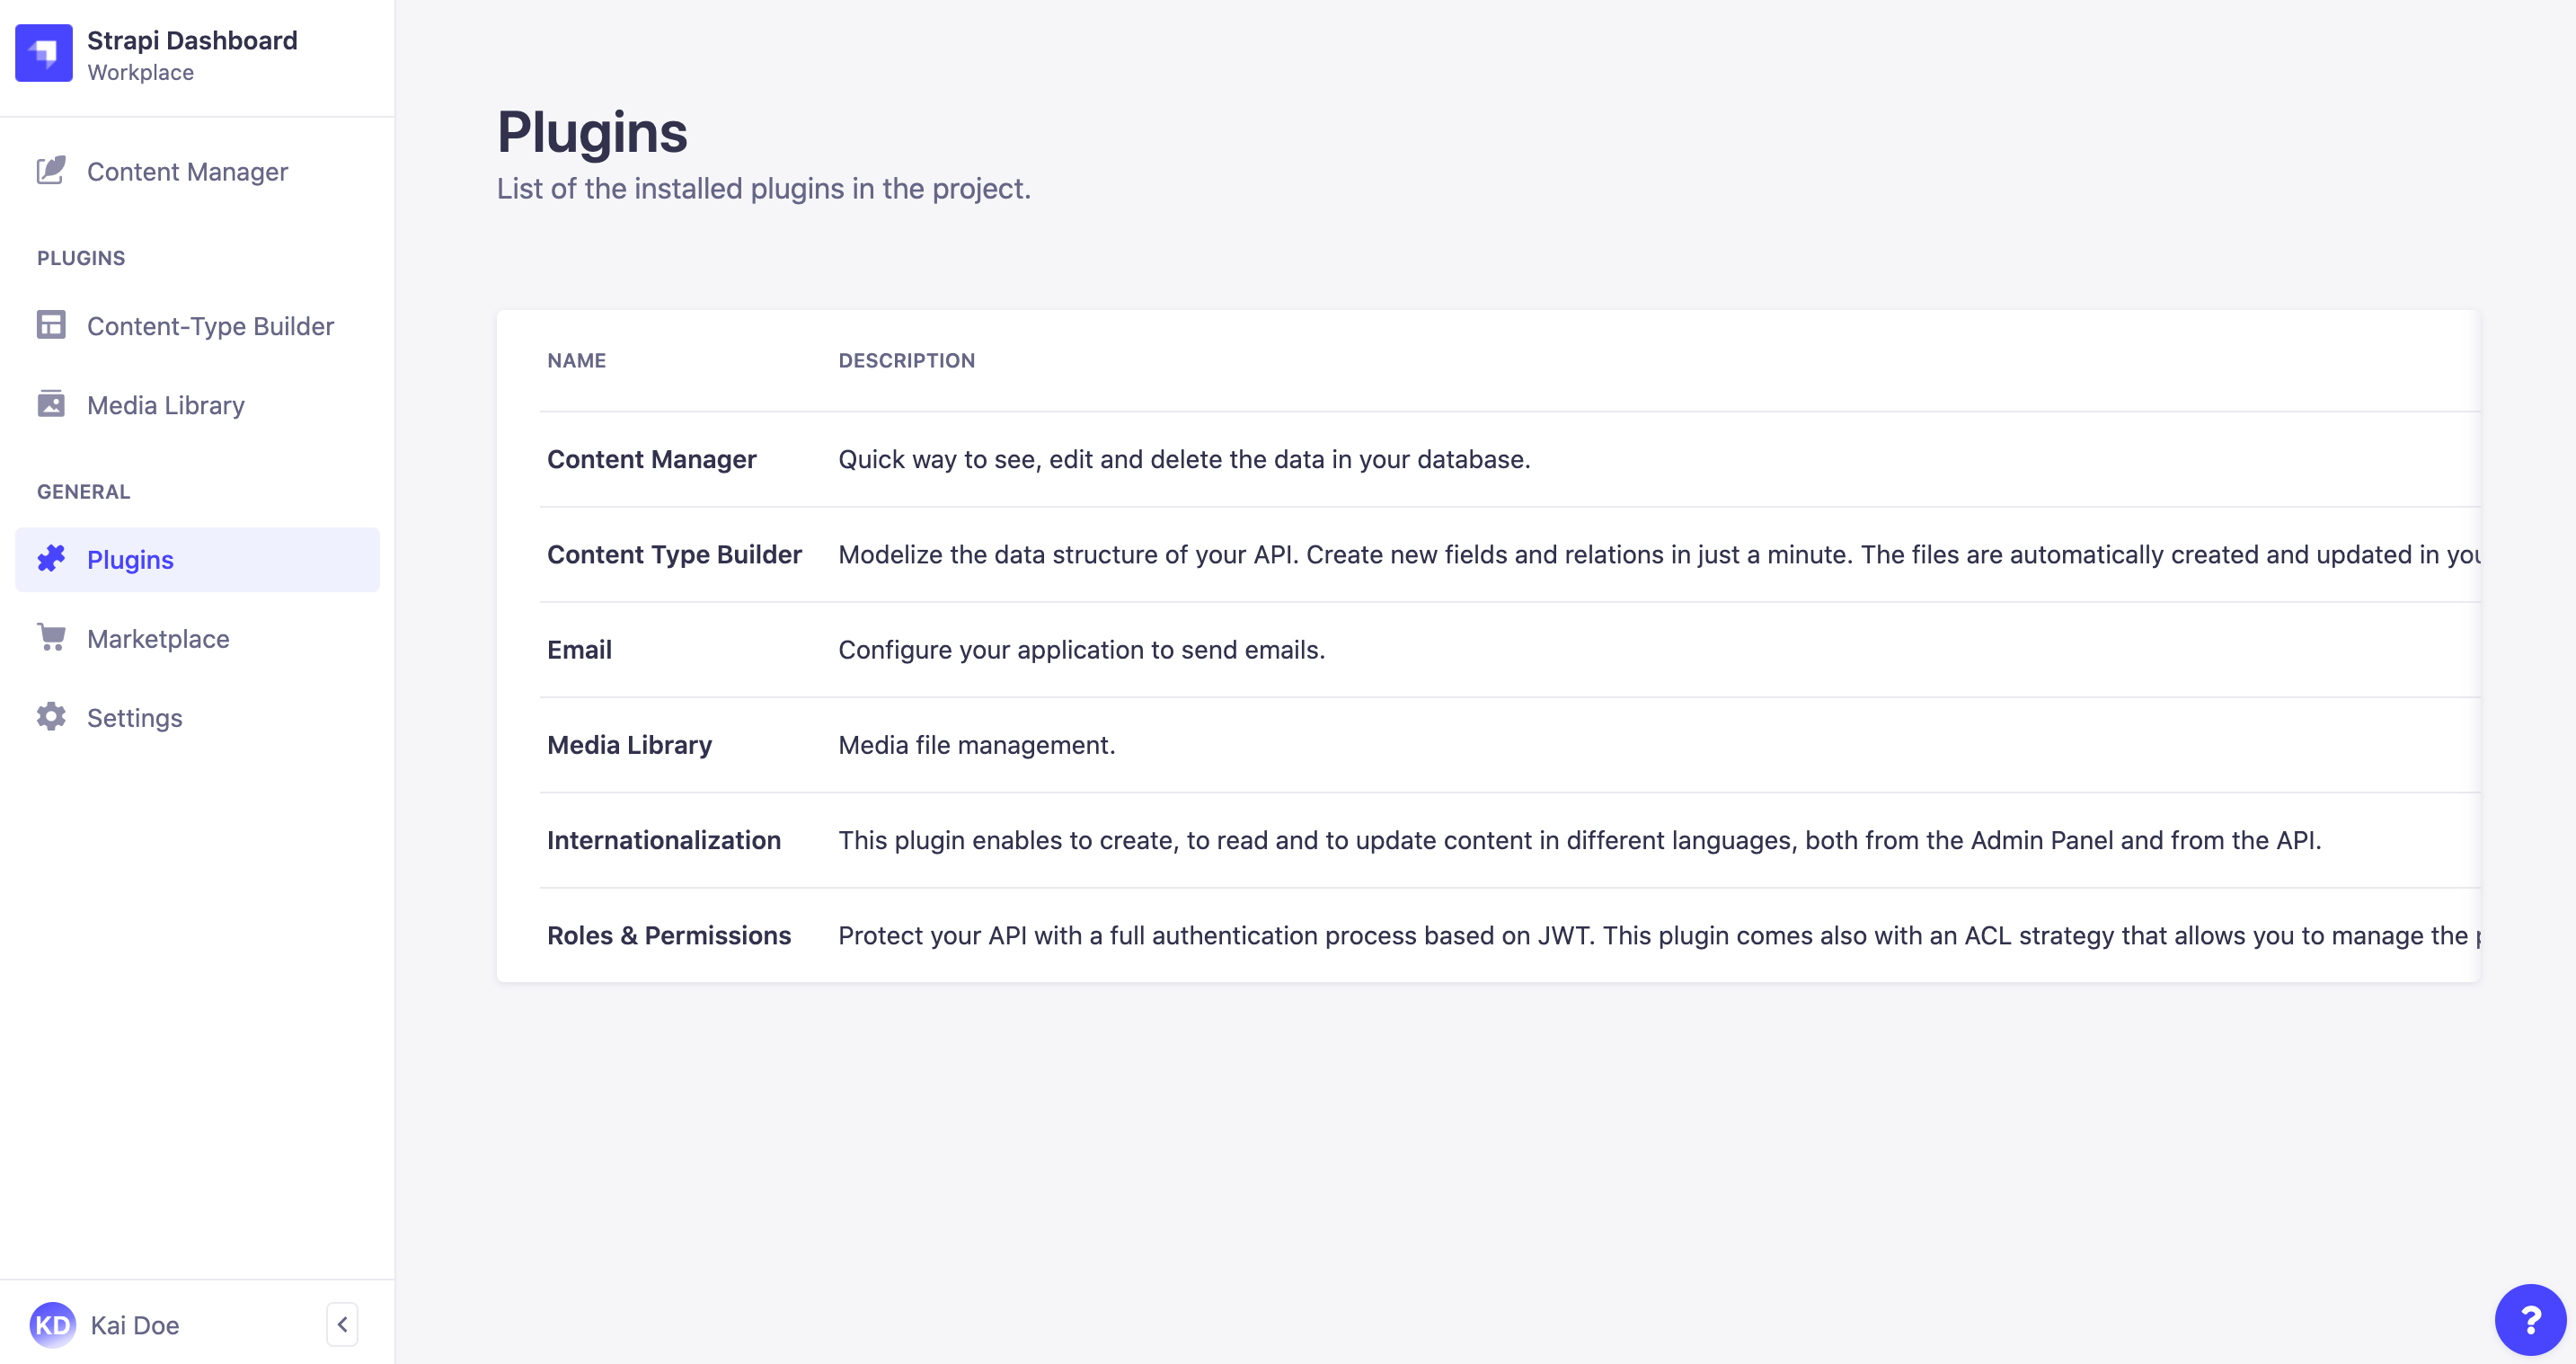Click the Plugins puzzle icon in sidebar

[x=53, y=559]
